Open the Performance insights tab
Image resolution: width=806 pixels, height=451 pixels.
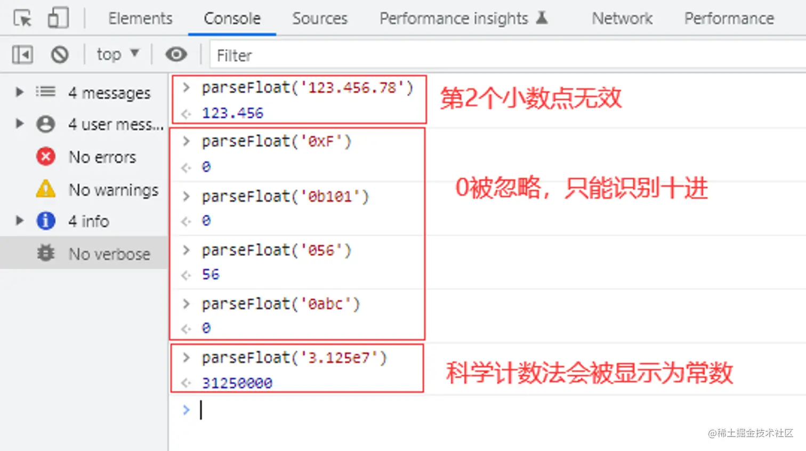pos(454,19)
